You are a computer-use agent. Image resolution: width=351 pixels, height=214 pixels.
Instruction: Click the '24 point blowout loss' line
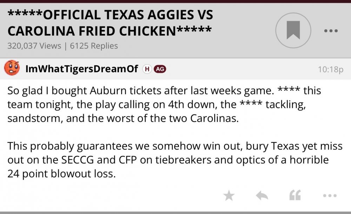(x=61, y=174)
